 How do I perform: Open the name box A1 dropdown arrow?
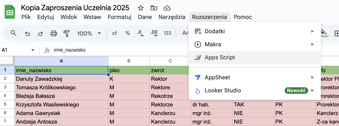coord(33,50)
